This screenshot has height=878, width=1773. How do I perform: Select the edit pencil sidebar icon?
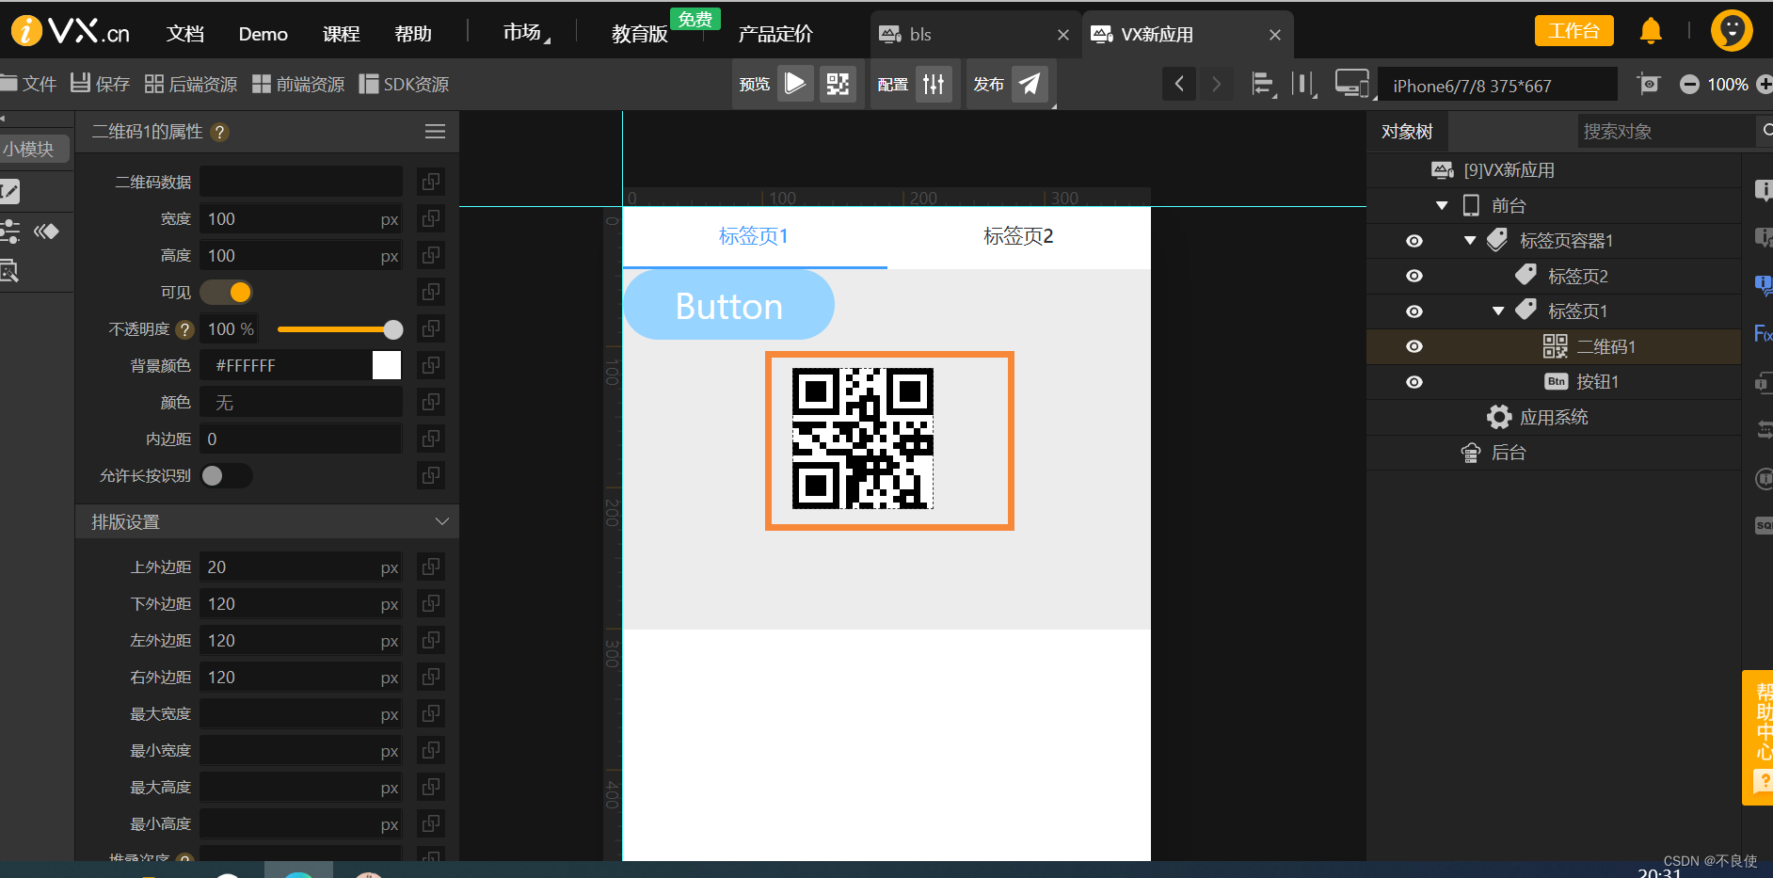coord(9,192)
